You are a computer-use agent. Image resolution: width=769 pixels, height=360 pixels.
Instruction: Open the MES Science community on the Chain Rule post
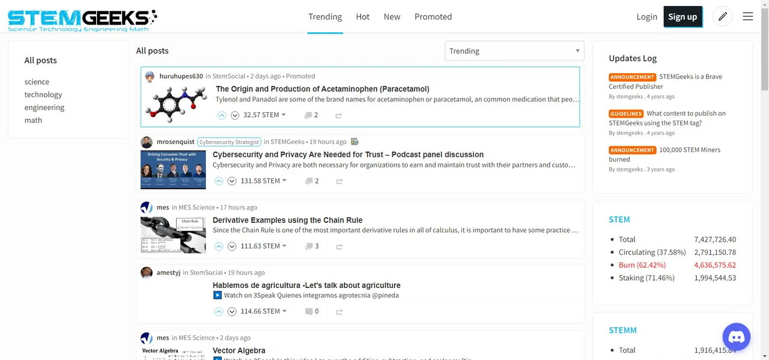pyautogui.click(x=196, y=207)
